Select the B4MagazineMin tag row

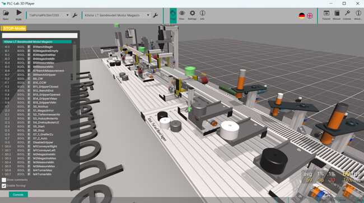(x=37, y=59)
